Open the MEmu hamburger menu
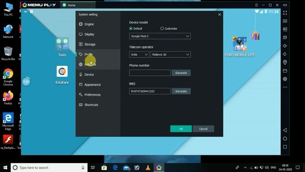This screenshot has height=172, width=305. [x=256, y=5]
